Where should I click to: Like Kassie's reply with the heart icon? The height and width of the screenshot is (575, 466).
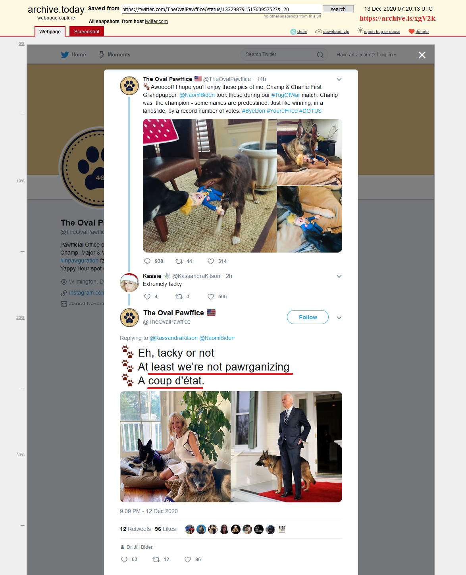pyautogui.click(x=211, y=297)
